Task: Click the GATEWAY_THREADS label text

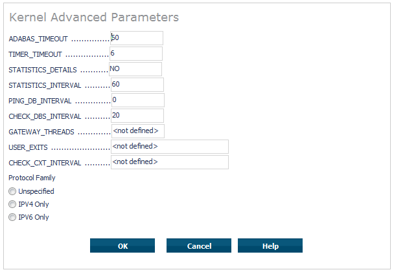Action: pos(41,132)
